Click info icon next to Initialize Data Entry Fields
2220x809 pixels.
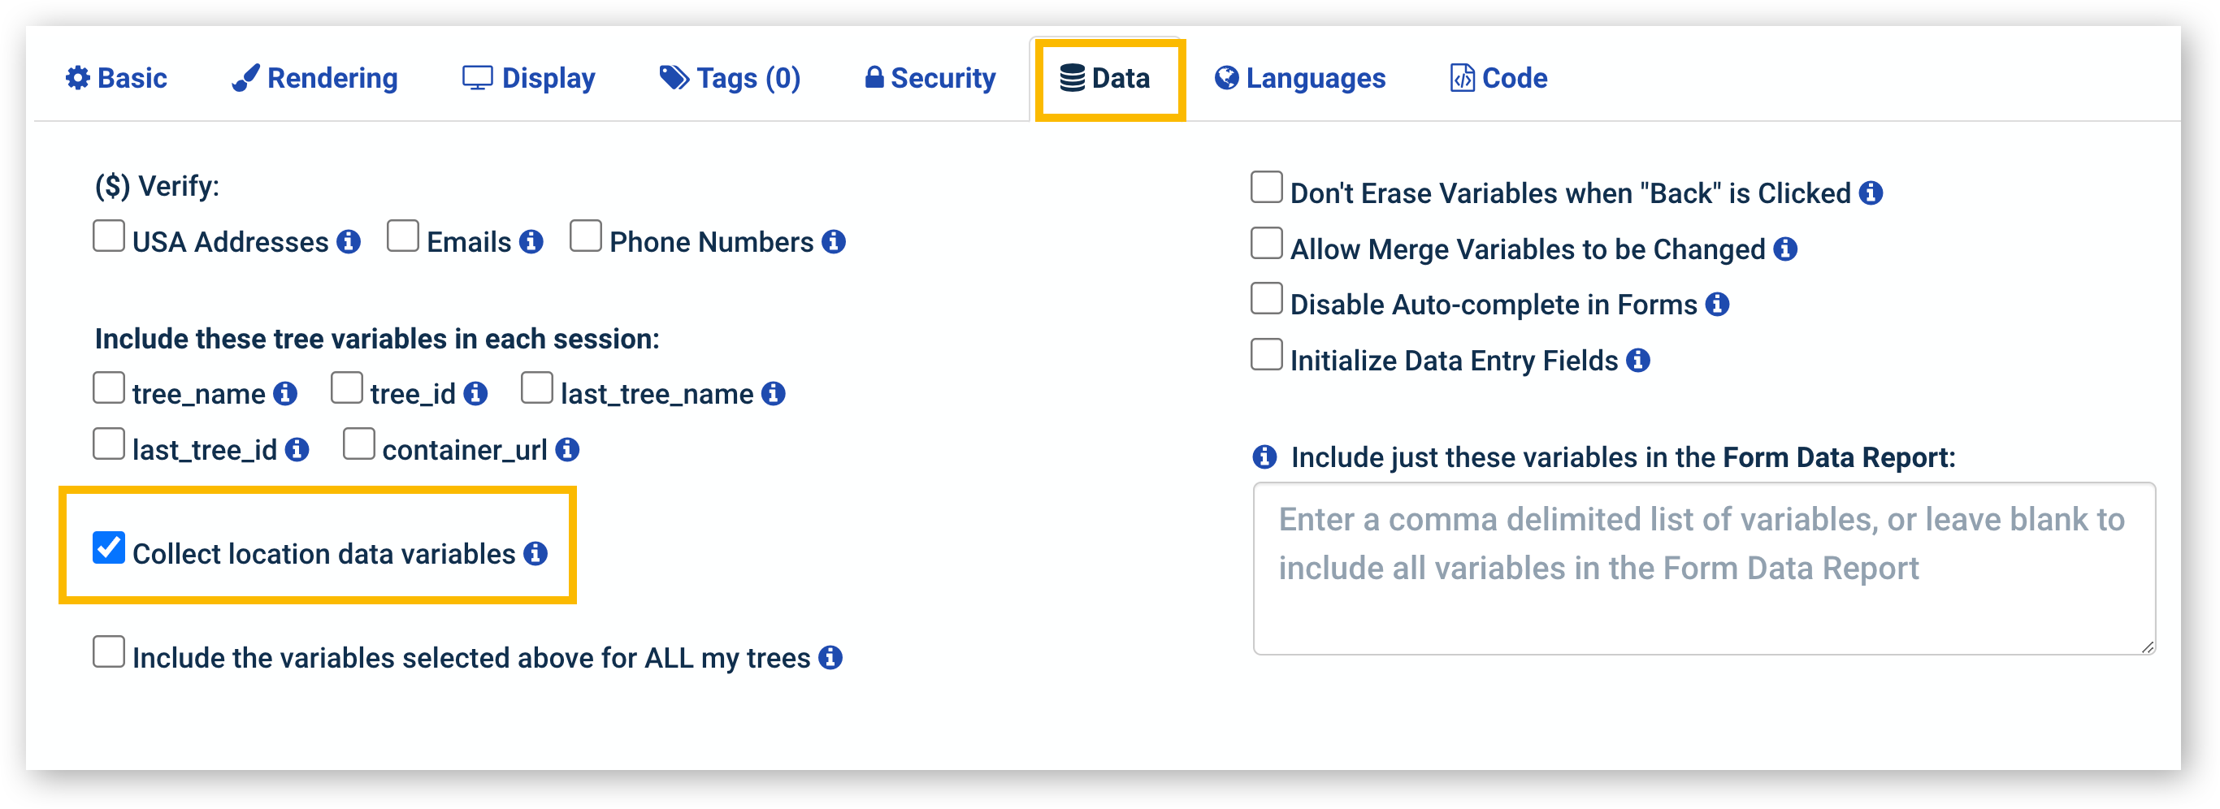tap(1638, 360)
